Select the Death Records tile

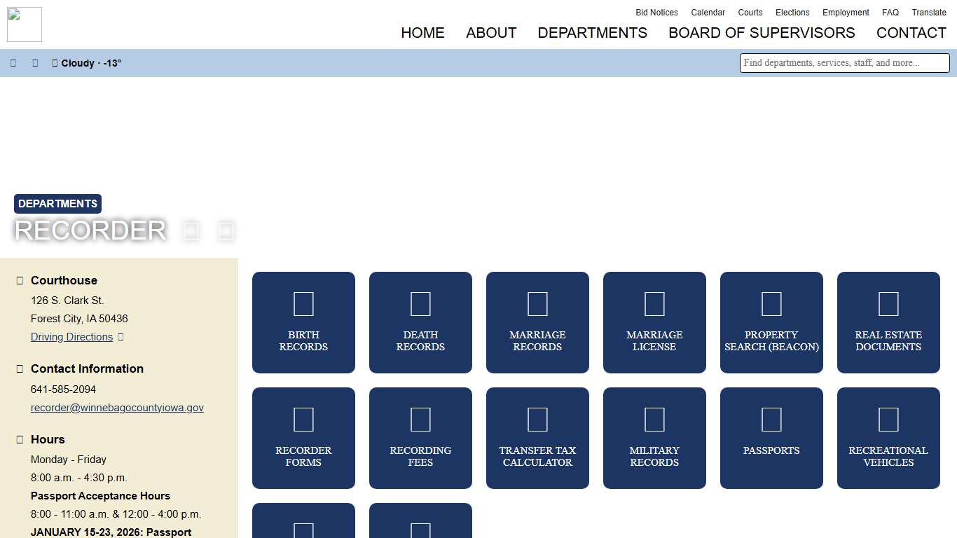[420, 322]
